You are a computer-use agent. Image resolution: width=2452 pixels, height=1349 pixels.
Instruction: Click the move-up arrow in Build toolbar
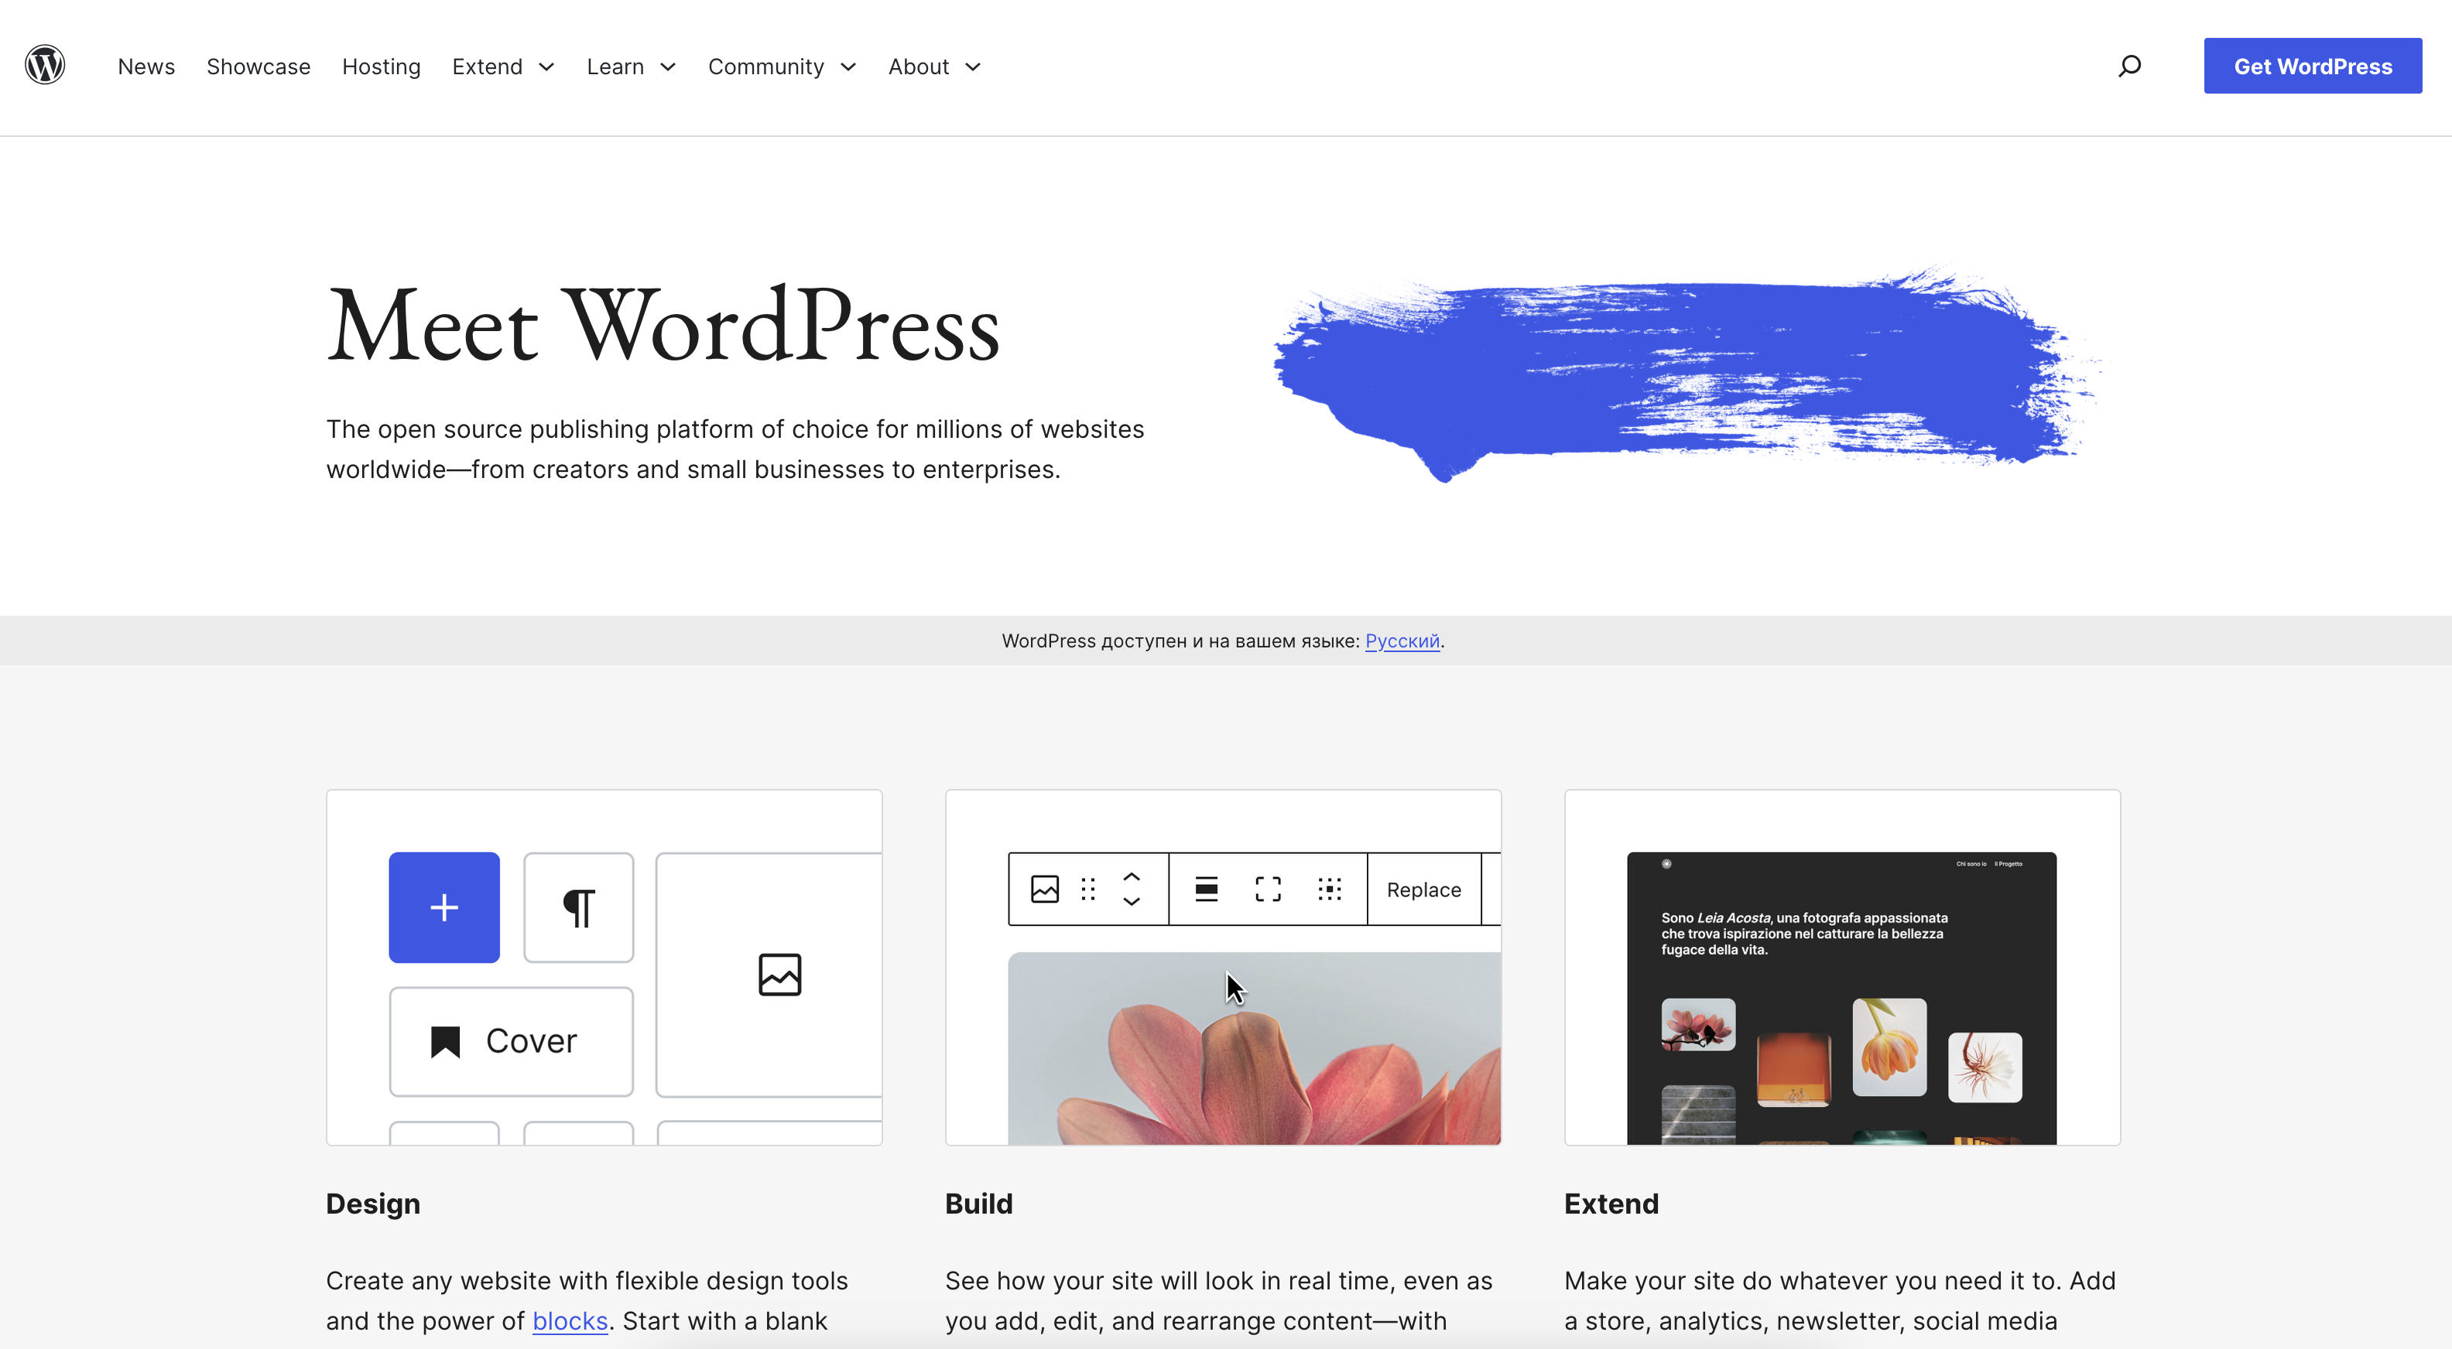click(x=1132, y=878)
